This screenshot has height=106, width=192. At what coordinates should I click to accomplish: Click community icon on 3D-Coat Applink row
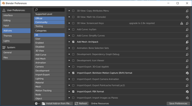(x=187, y=67)
